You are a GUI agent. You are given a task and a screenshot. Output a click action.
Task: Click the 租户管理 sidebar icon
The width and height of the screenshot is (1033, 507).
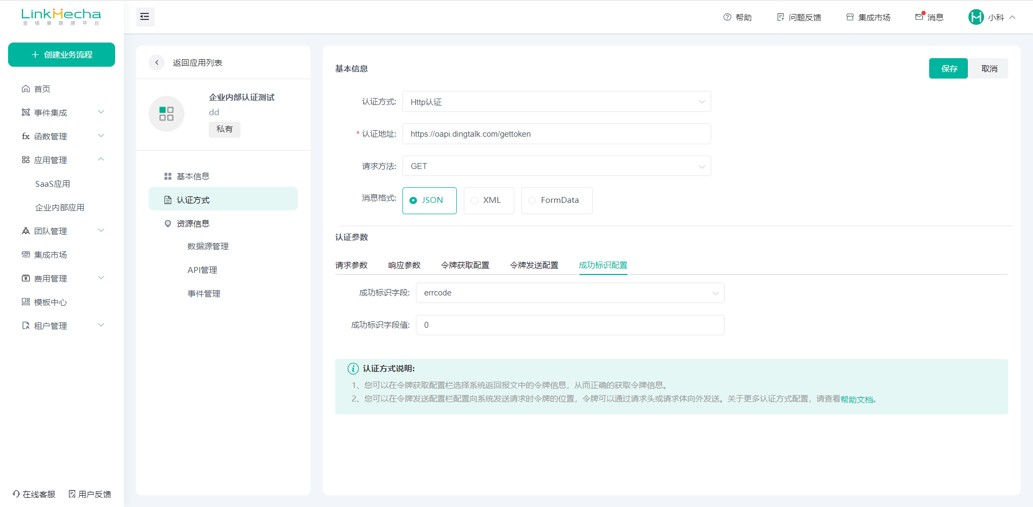[26, 326]
